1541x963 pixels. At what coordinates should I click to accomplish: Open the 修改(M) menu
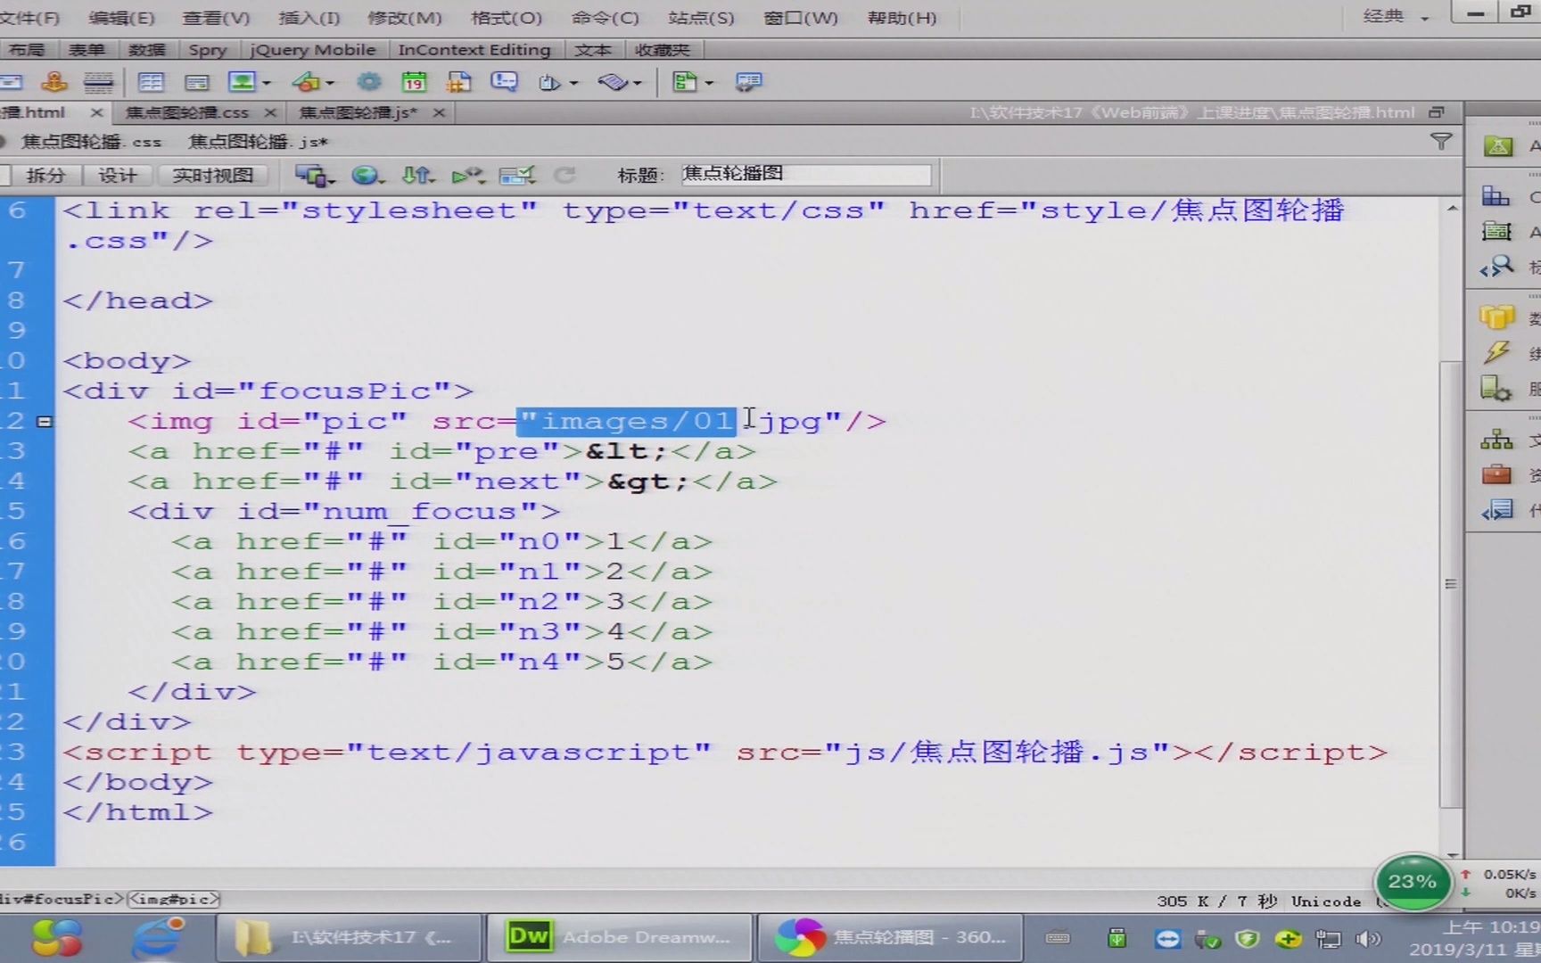(404, 18)
